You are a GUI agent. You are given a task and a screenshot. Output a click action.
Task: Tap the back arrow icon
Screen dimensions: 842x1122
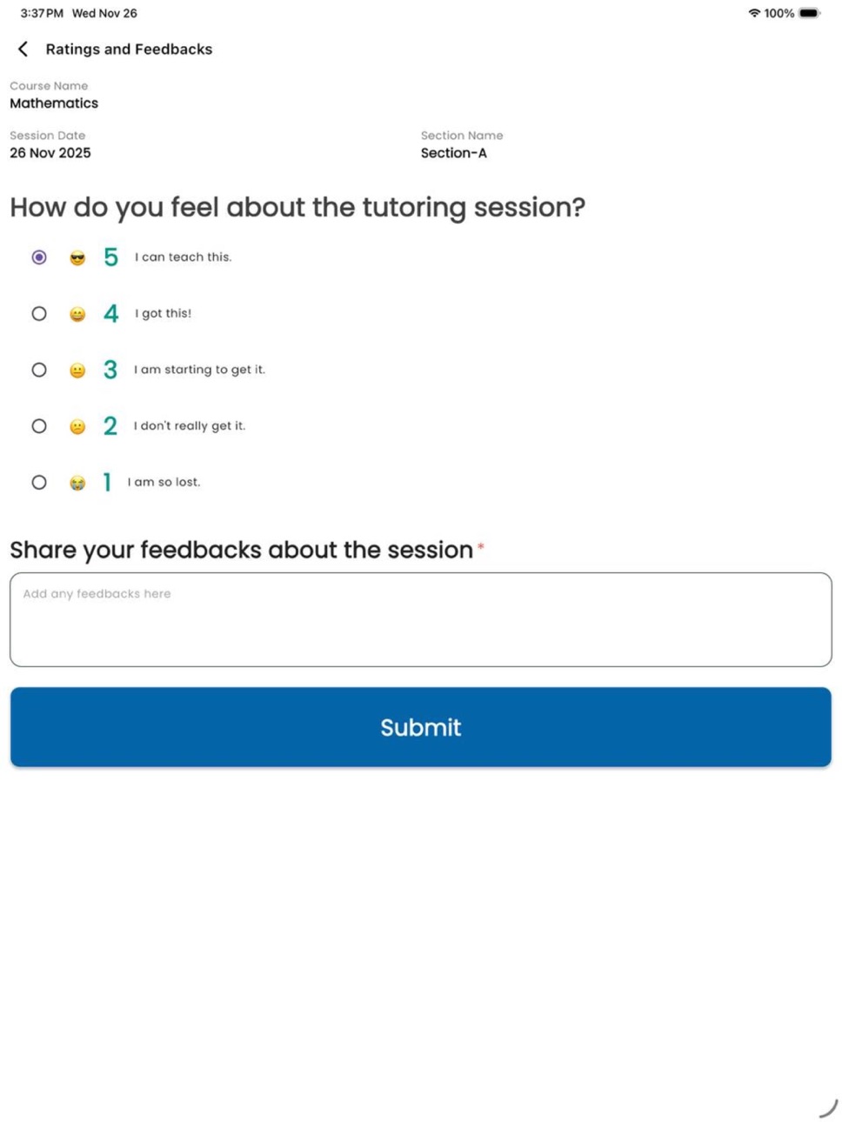click(23, 50)
